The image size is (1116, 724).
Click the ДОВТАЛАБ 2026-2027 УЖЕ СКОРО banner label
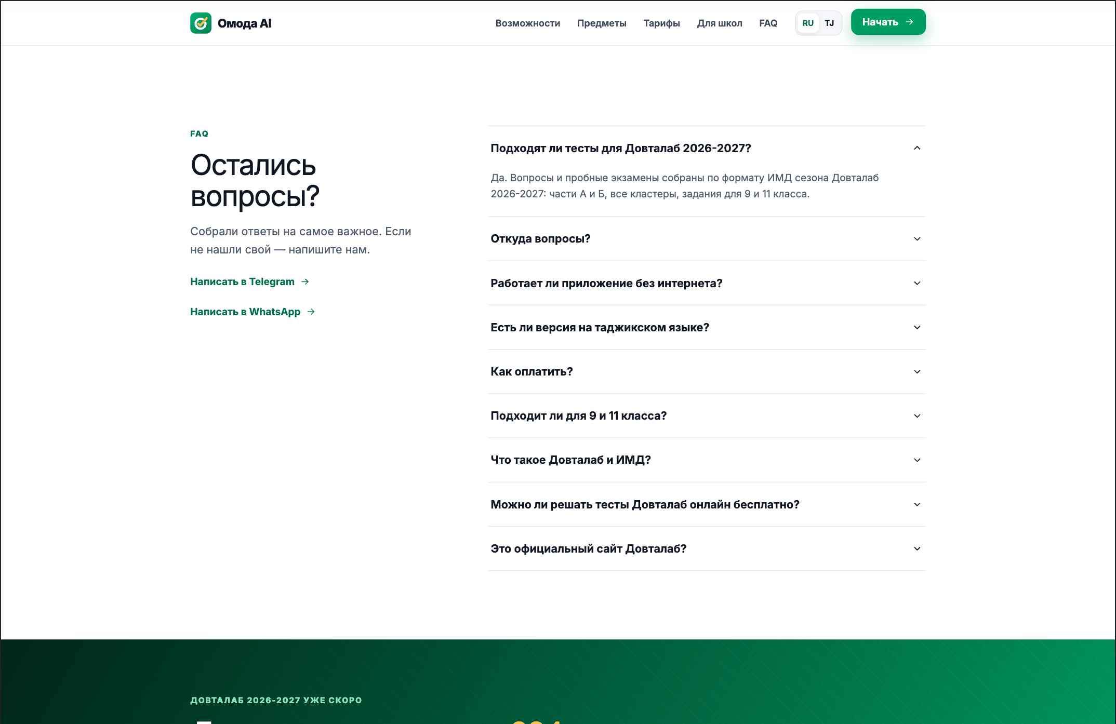(276, 700)
